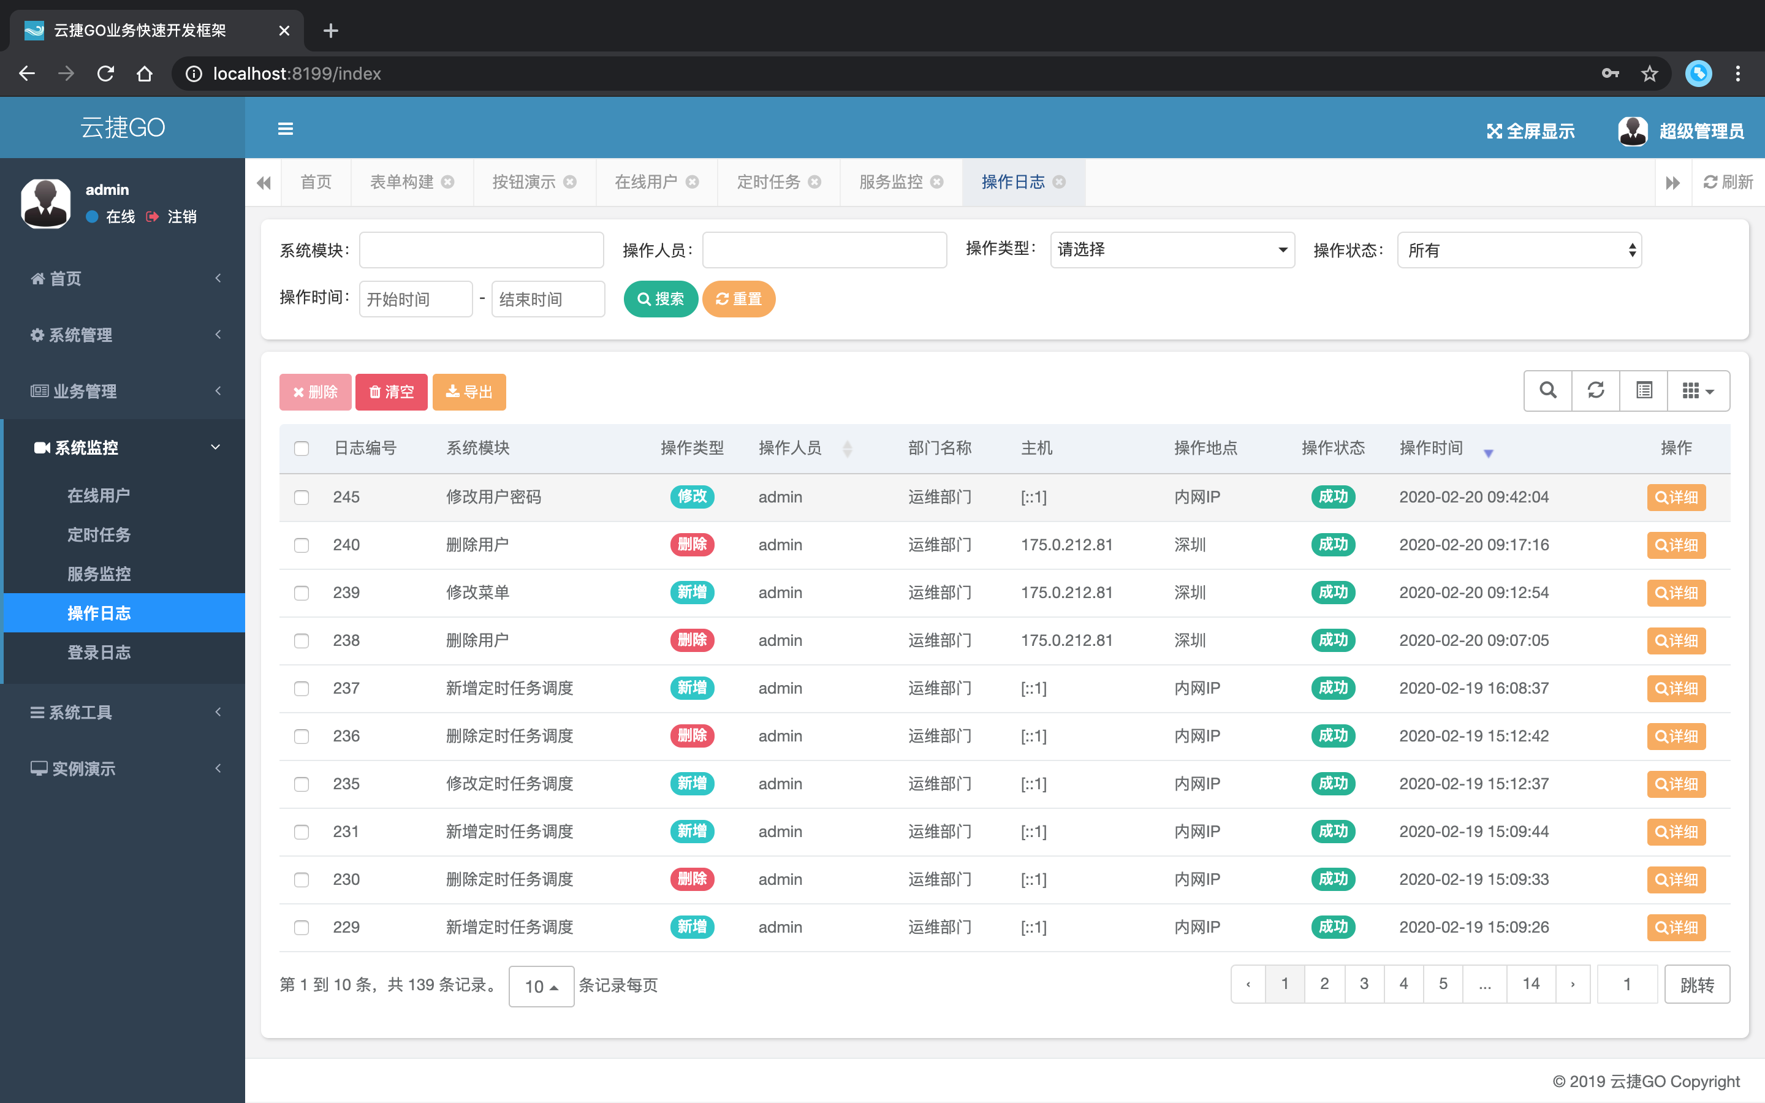The image size is (1765, 1103).
Task: Select the row checkbox for log 238
Action: point(302,640)
